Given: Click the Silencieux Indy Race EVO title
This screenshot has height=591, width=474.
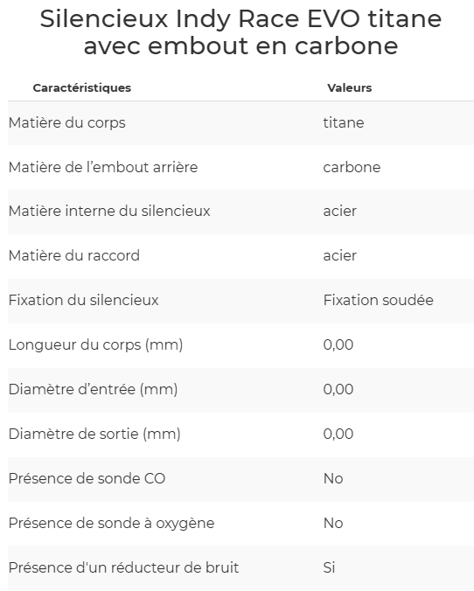Looking at the screenshot, I should pyautogui.click(x=240, y=32).
